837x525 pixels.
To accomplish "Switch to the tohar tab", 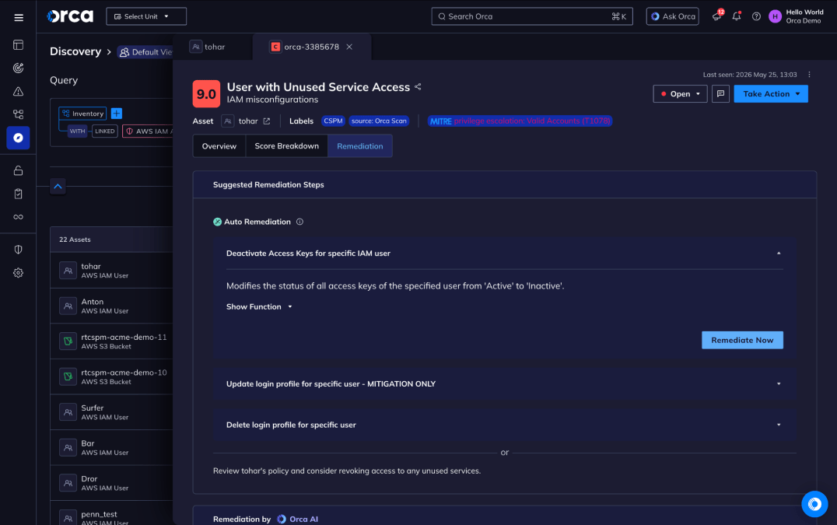I will [x=208, y=47].
